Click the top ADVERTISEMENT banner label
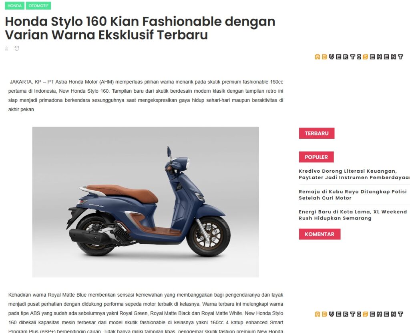The width and height of the screenshot is (410, 333). (359, 57)
